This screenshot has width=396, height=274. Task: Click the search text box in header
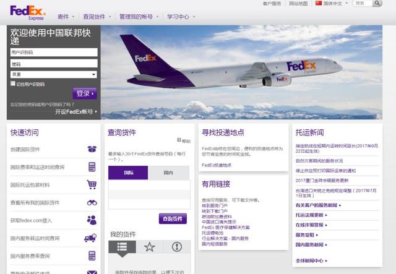tap(363, 3)
